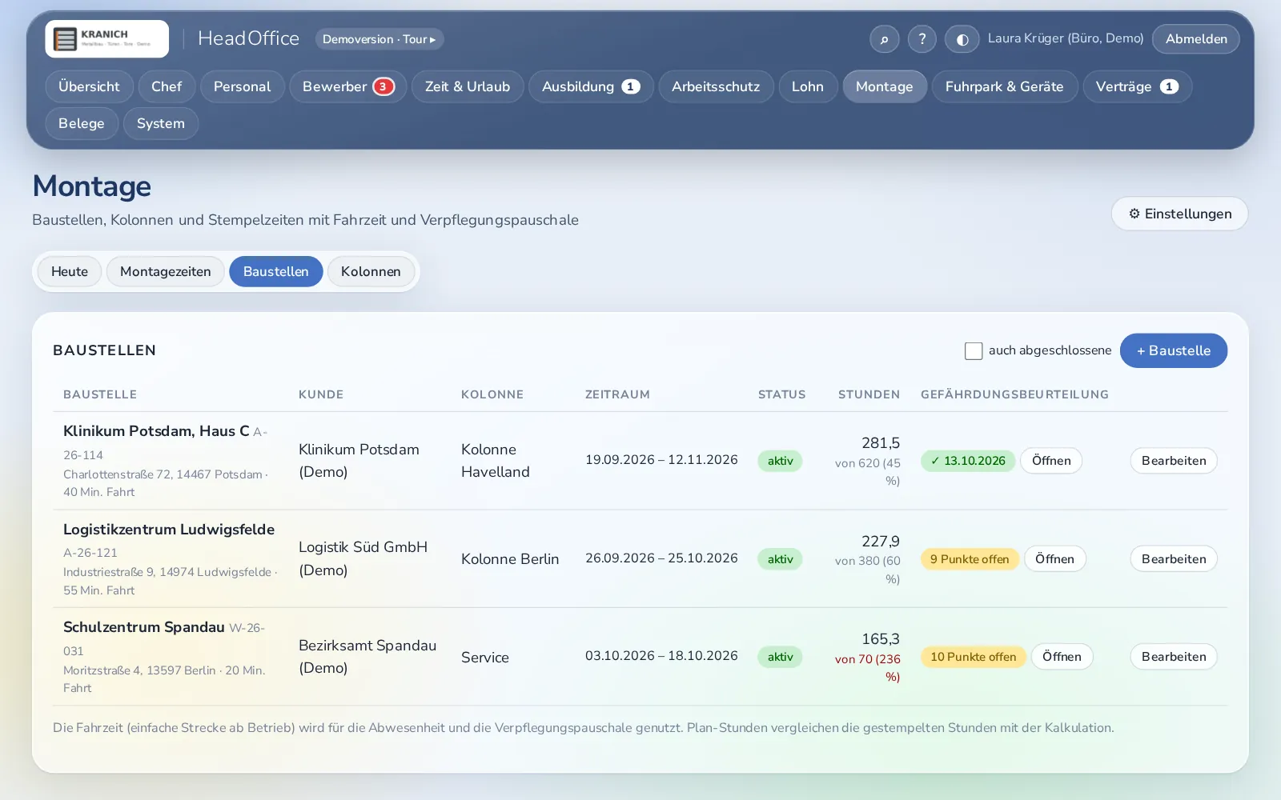The width and height of the screenshot is (1281, 800).
Task: Open System section
Action: [x=161, y=123]
